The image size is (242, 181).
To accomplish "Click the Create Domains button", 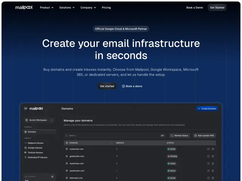I will point(207,109).
